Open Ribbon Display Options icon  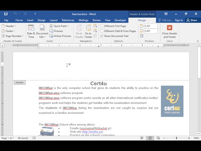(x=166, y=14)
